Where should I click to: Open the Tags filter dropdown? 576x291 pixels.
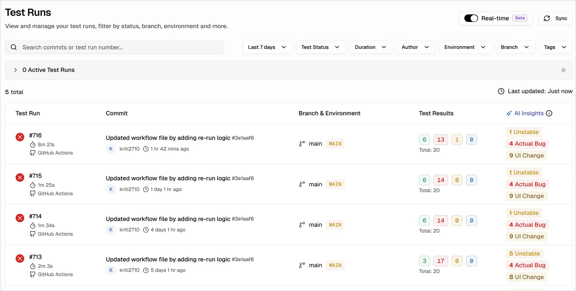[555, 47]
